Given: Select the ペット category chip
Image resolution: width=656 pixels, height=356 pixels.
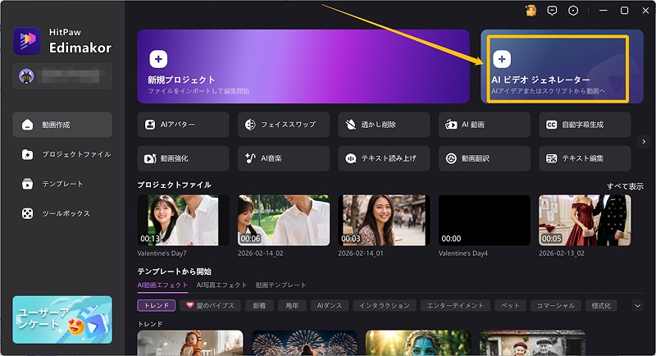Looking at the screenshot, I should pyautogui.click(x=510, y=306).
